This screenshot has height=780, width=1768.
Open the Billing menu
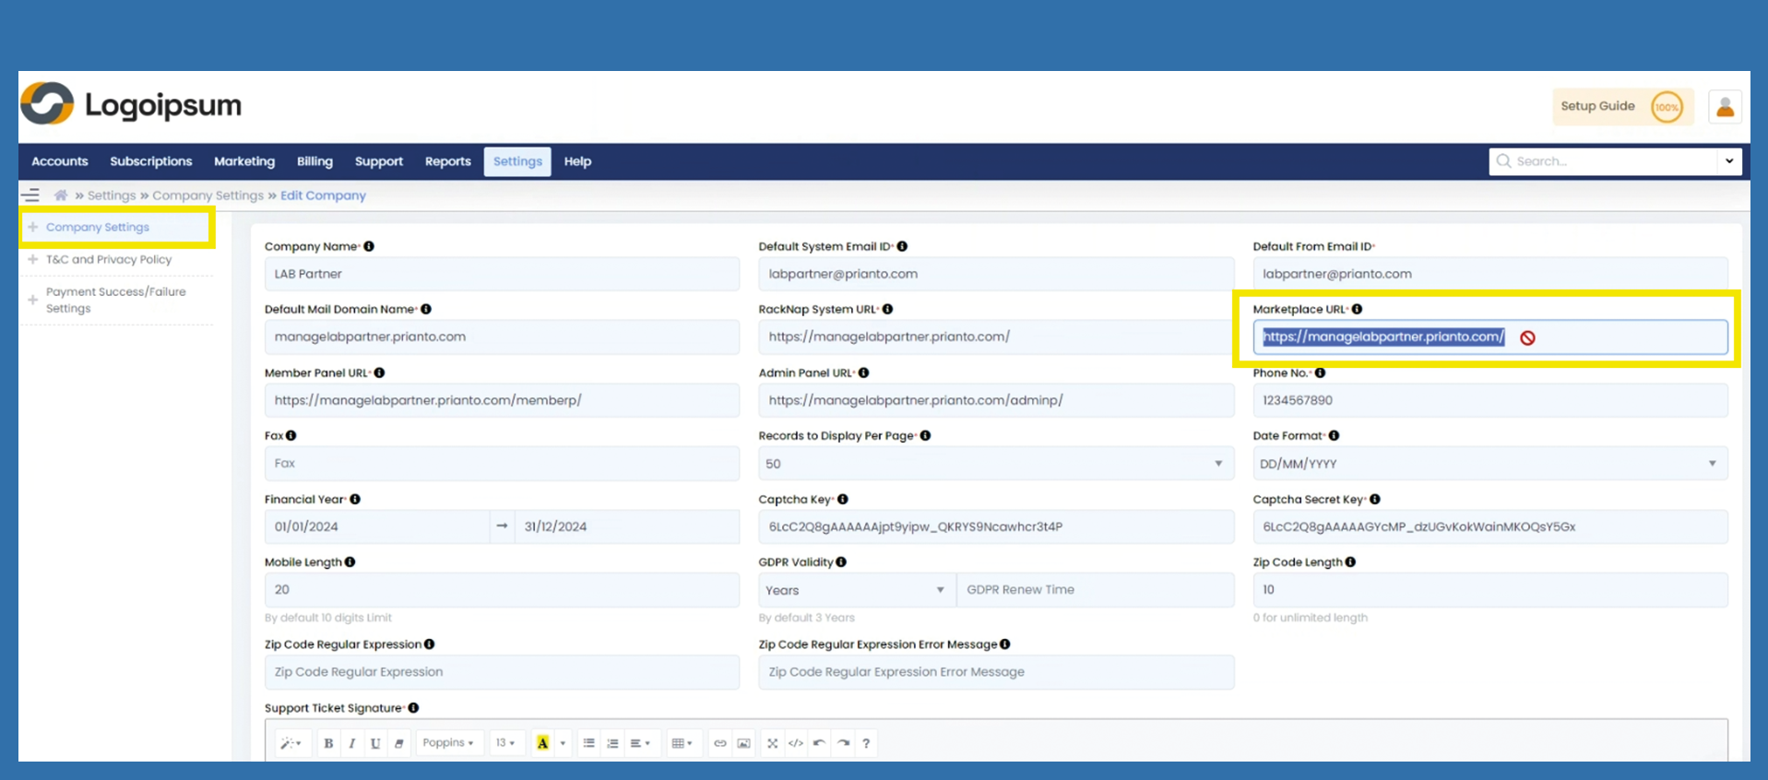pos(314,161)
